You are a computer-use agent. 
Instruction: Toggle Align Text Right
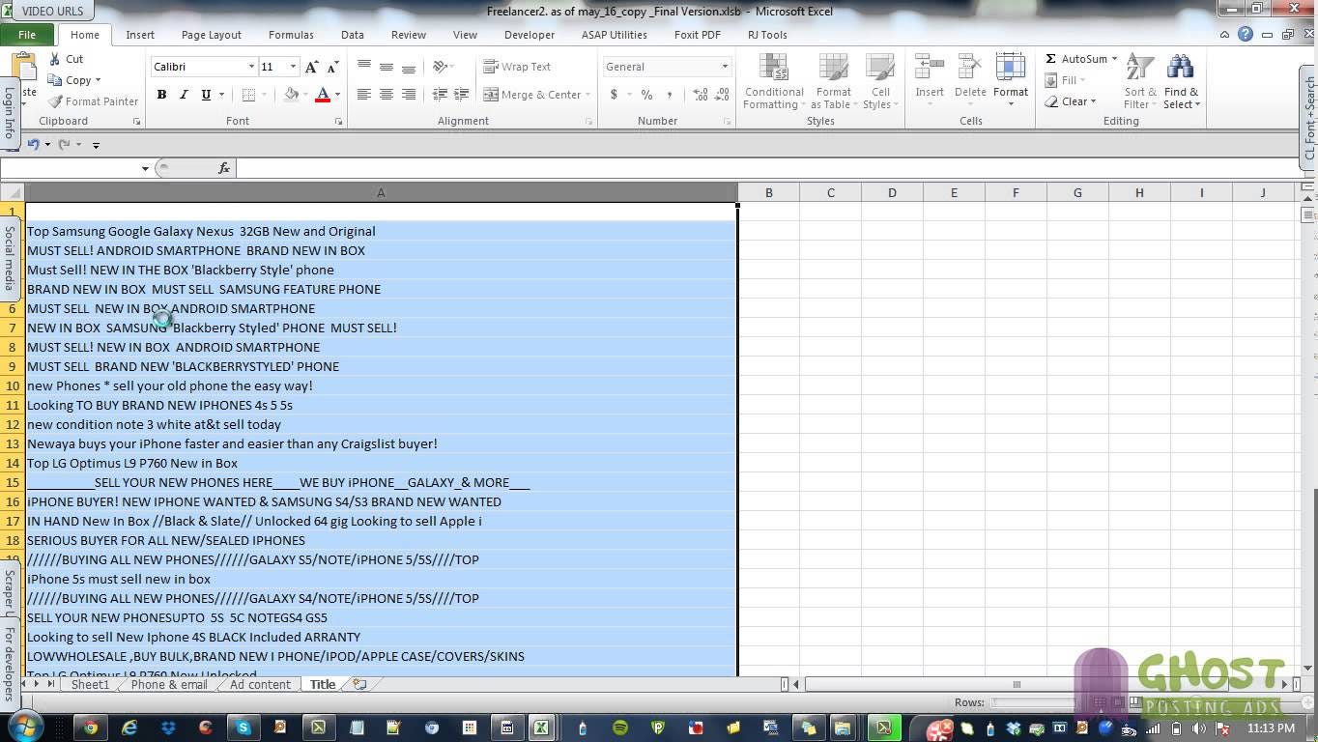408,95
